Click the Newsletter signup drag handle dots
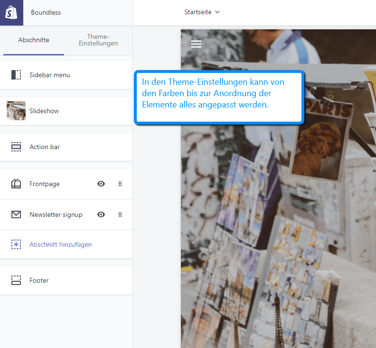Viewport: 376px width, 348px height. [x=120, y=214]
